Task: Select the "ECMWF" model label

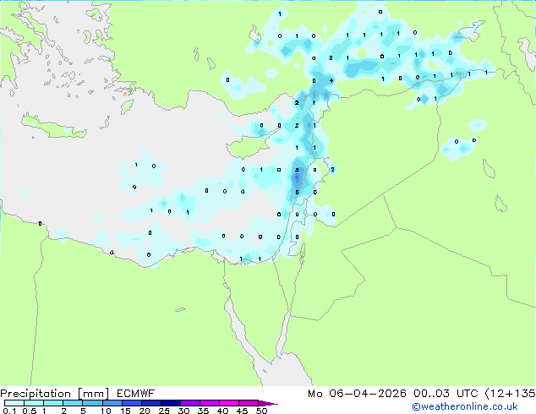Action: pyautogui.click(x=136, y=394)
